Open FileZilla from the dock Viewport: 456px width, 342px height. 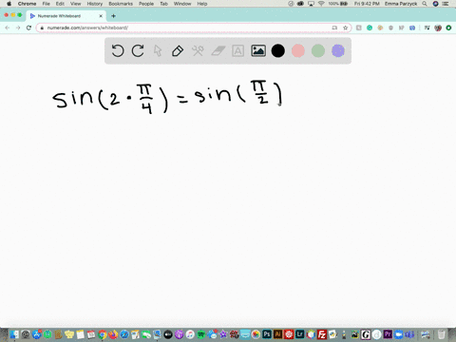(x=322, y=334)
